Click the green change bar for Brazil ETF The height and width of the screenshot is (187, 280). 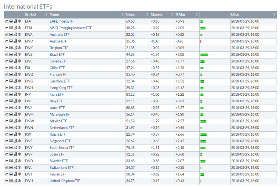204,55
